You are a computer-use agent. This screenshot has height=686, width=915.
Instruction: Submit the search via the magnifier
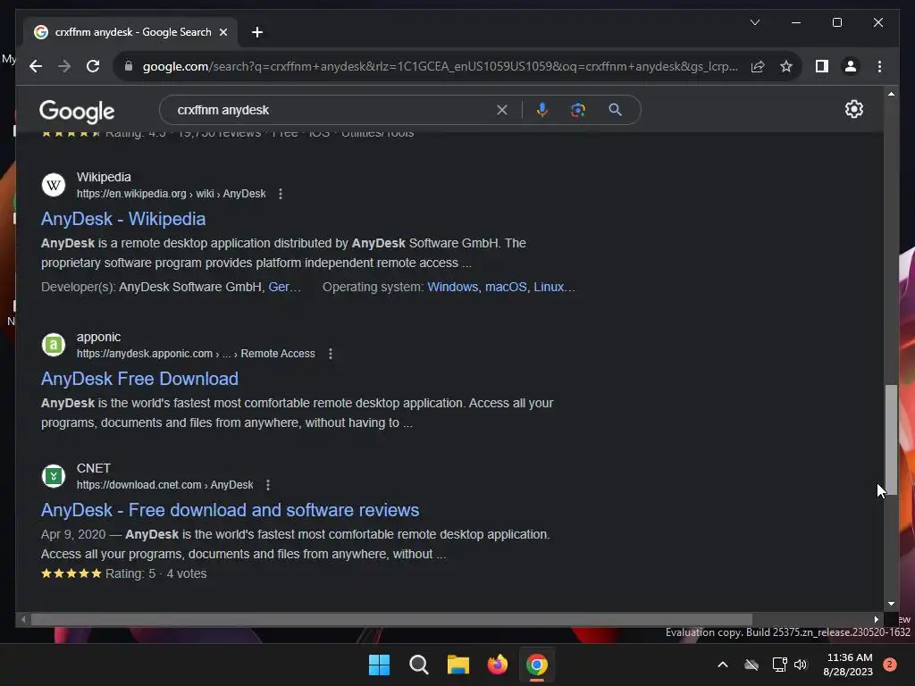615,110
